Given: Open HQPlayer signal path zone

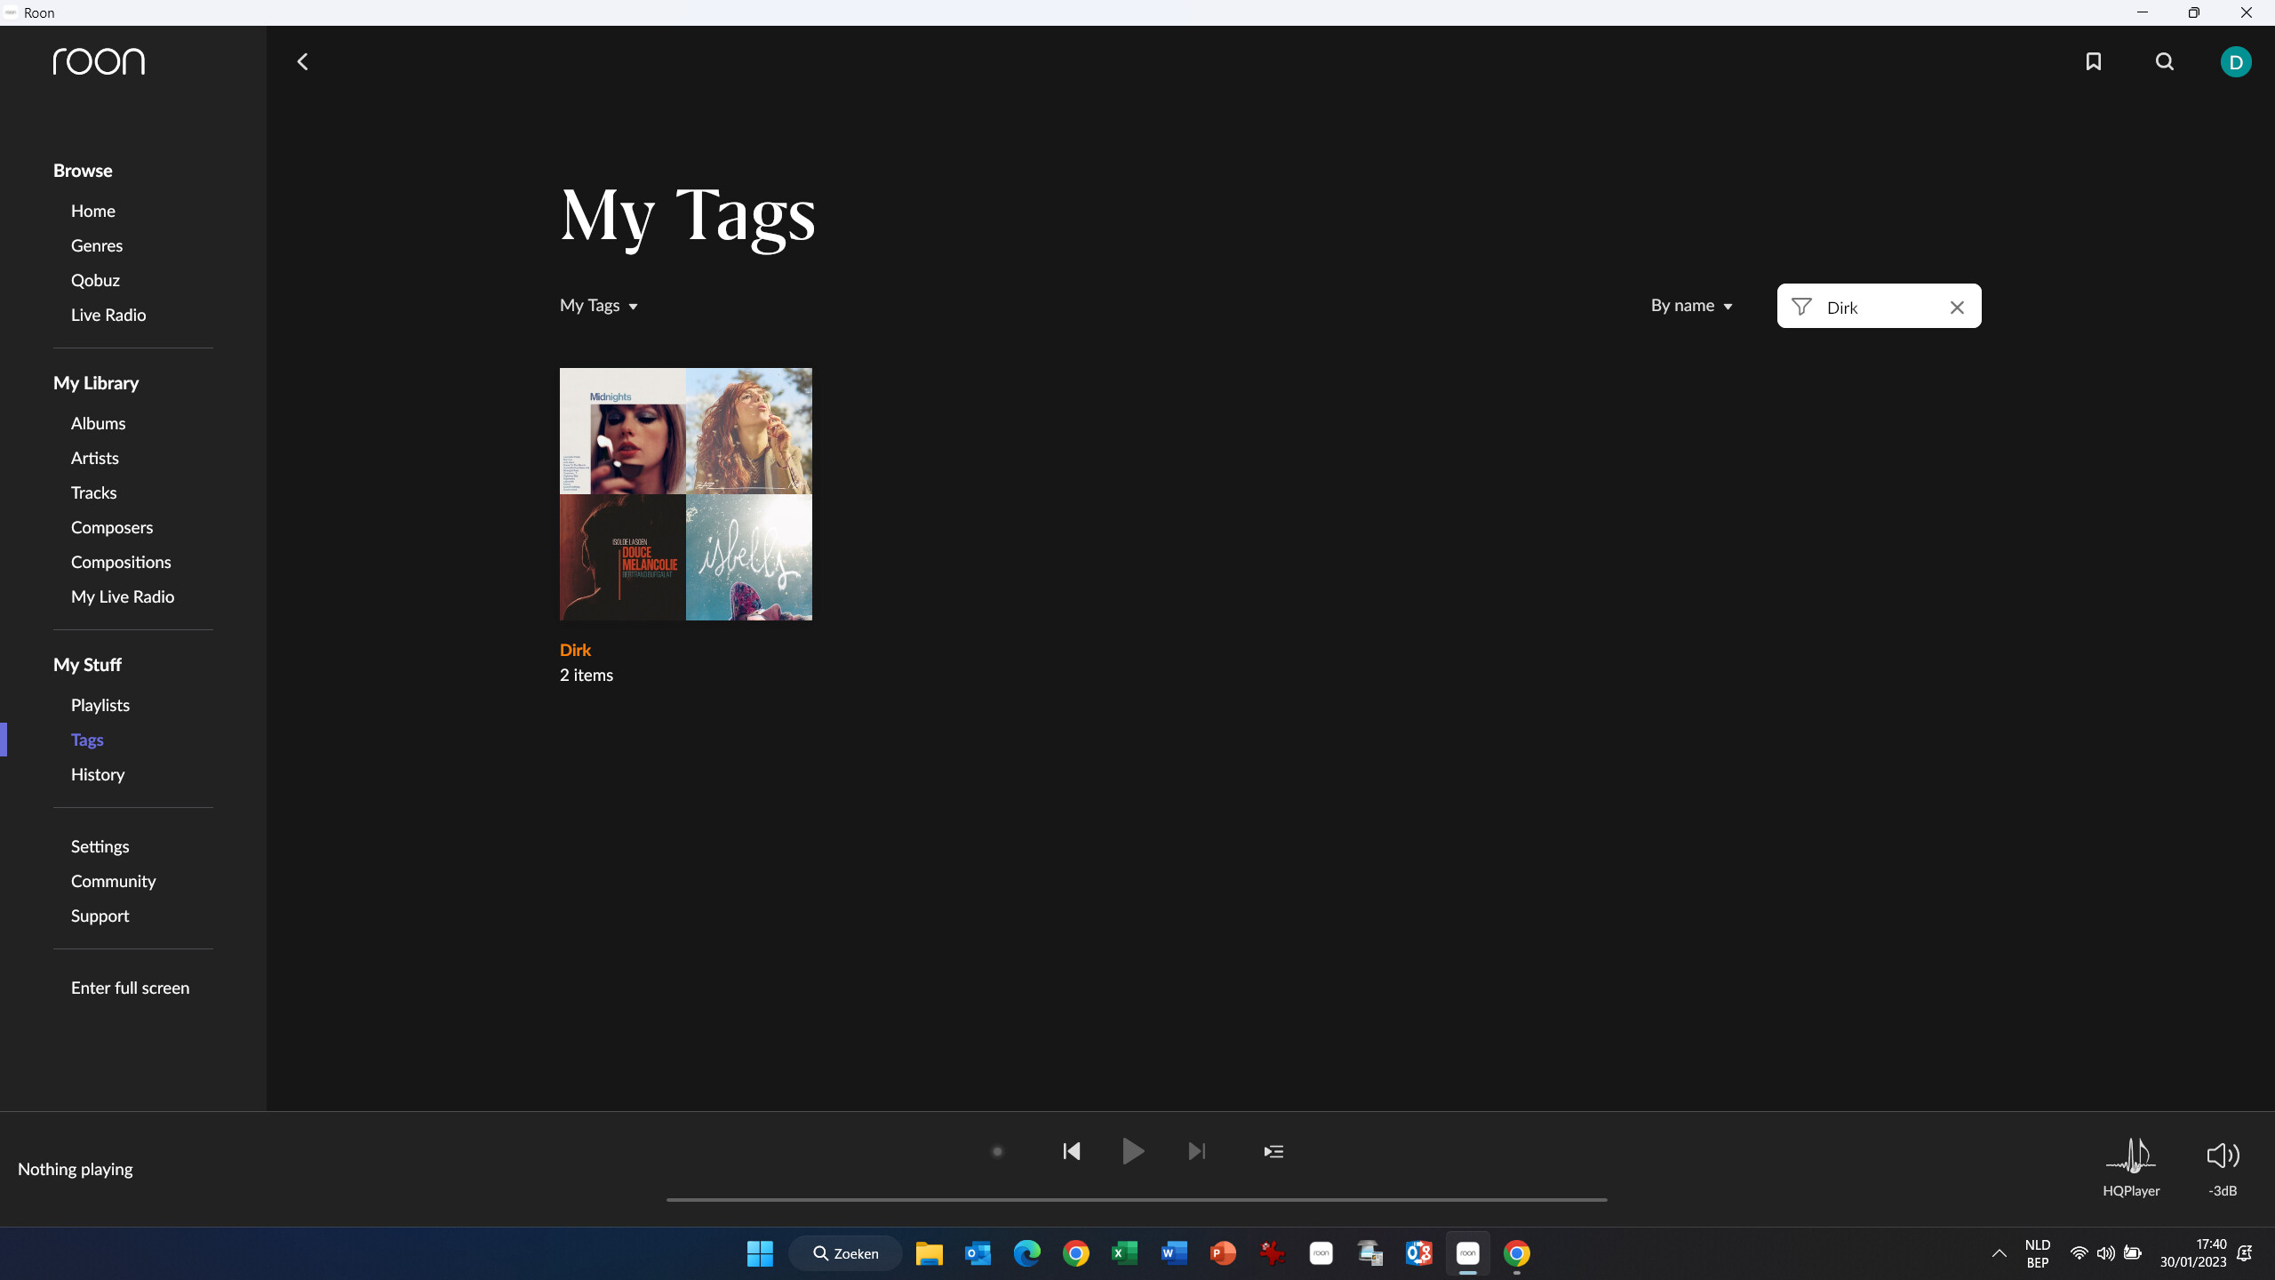Looking at the screenshot, I should click(2131, 1164).
